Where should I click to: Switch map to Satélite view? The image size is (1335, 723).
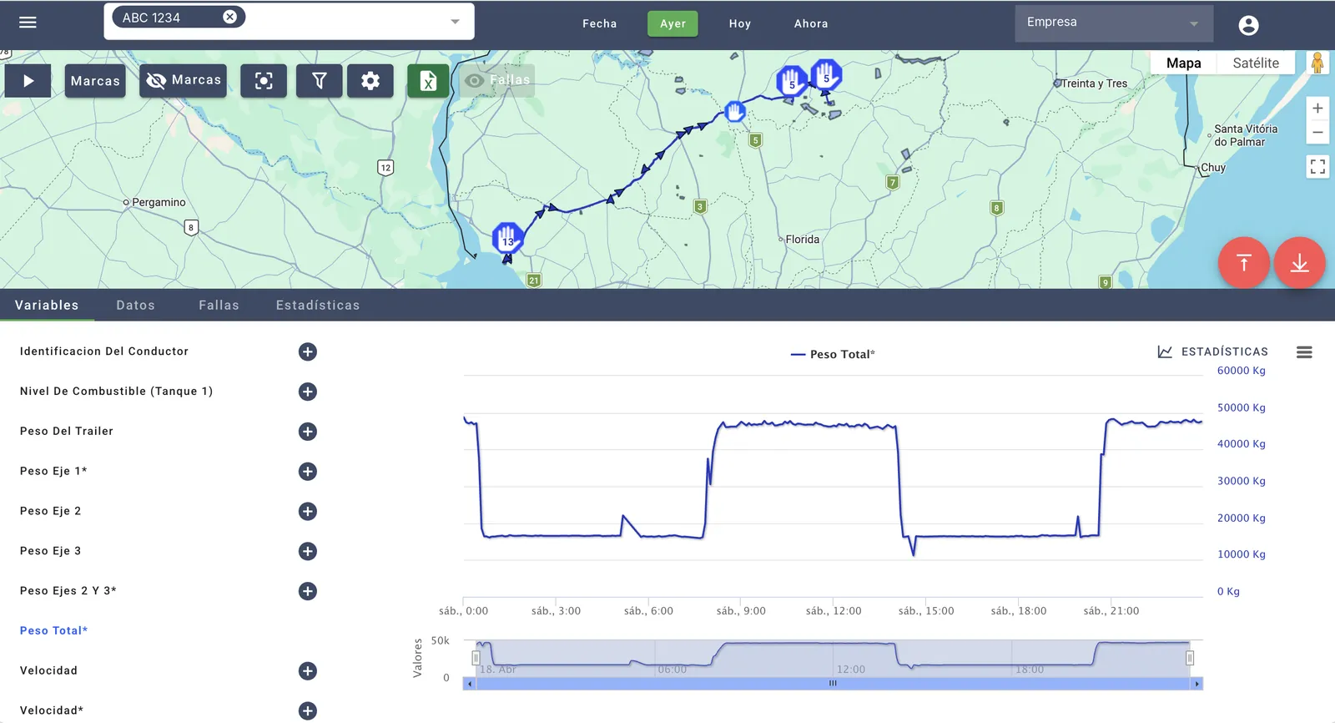(x=1256, y=63)
